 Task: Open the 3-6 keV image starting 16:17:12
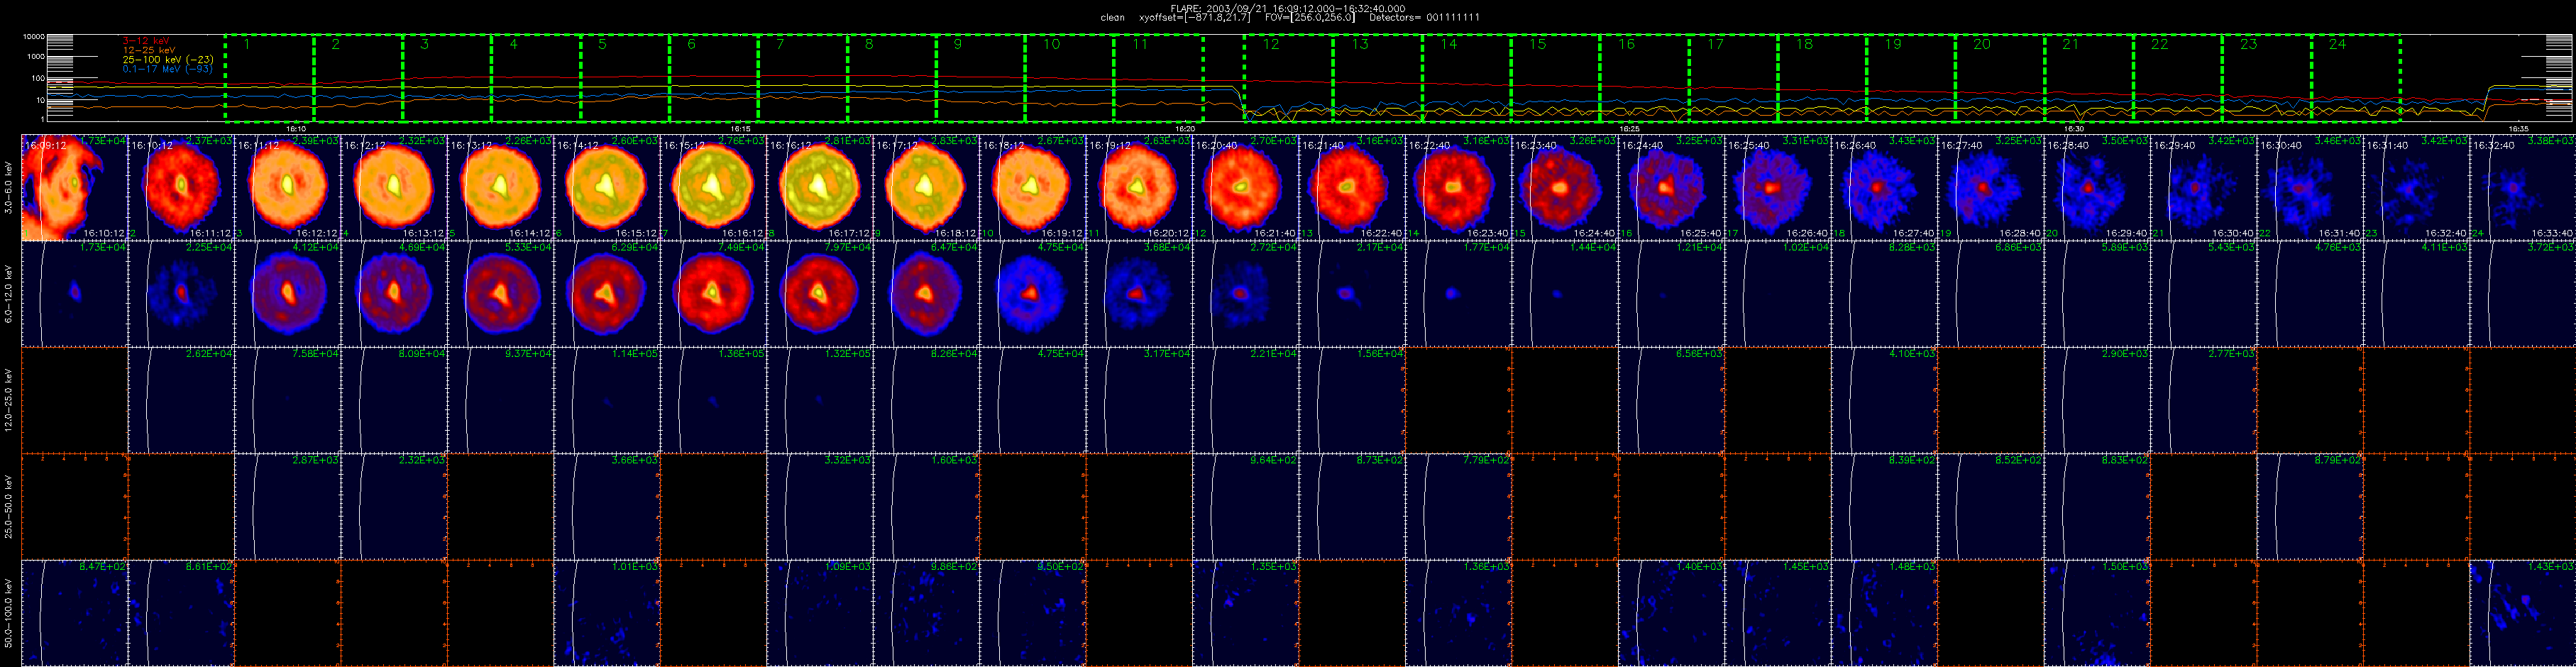tap(927, 188)
